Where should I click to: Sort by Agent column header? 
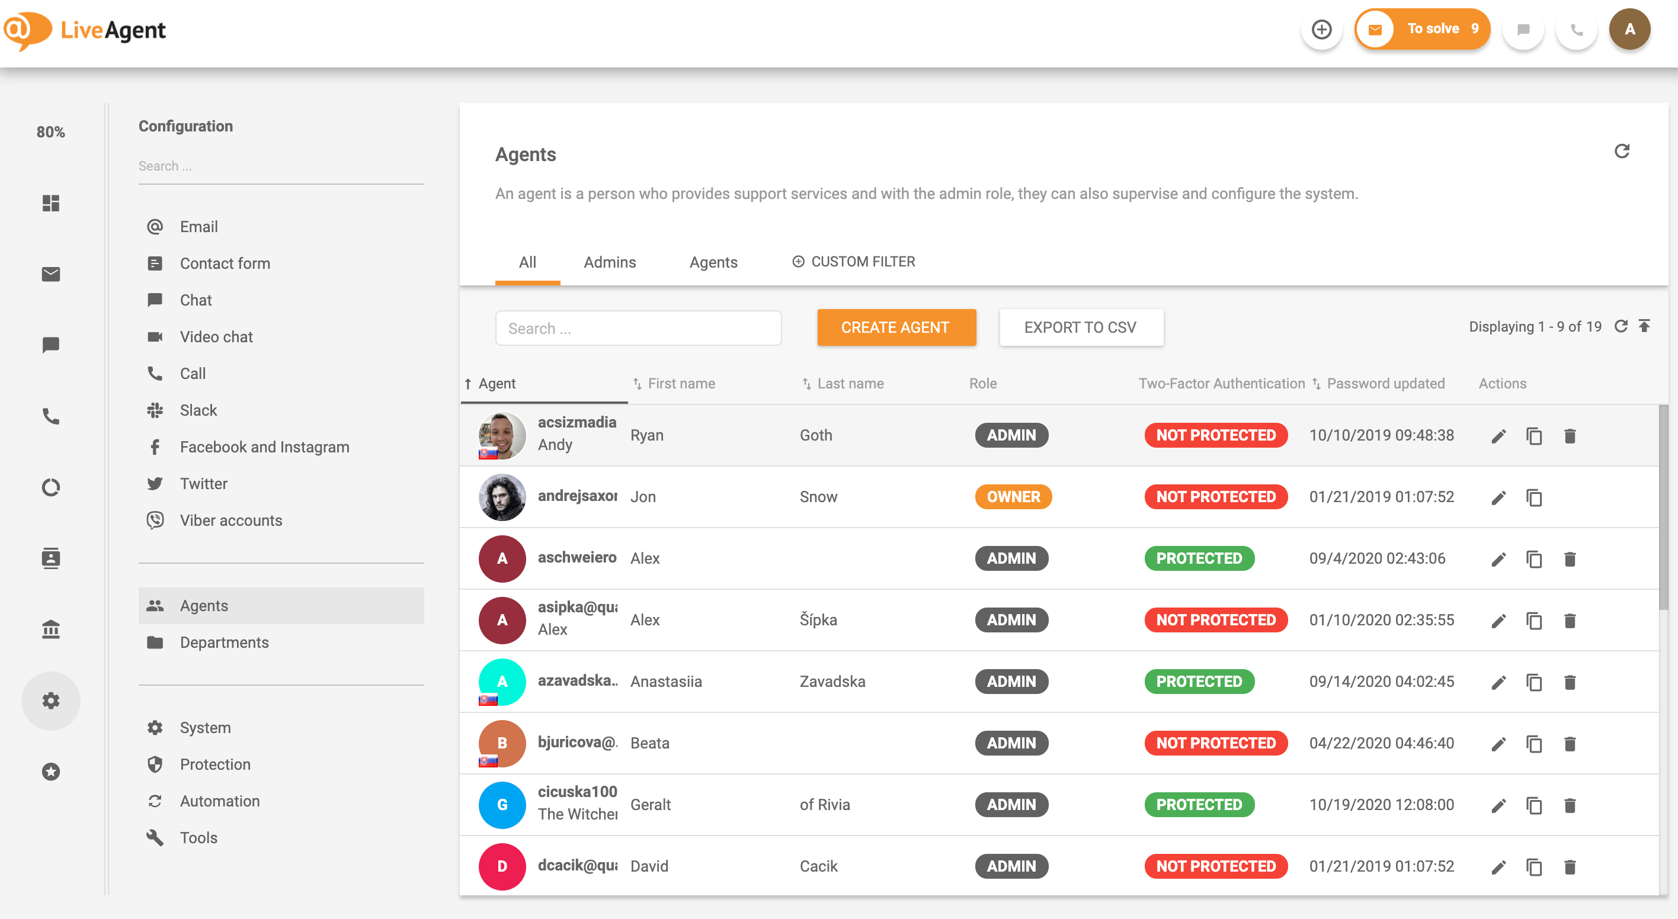[x=497, y=384]
